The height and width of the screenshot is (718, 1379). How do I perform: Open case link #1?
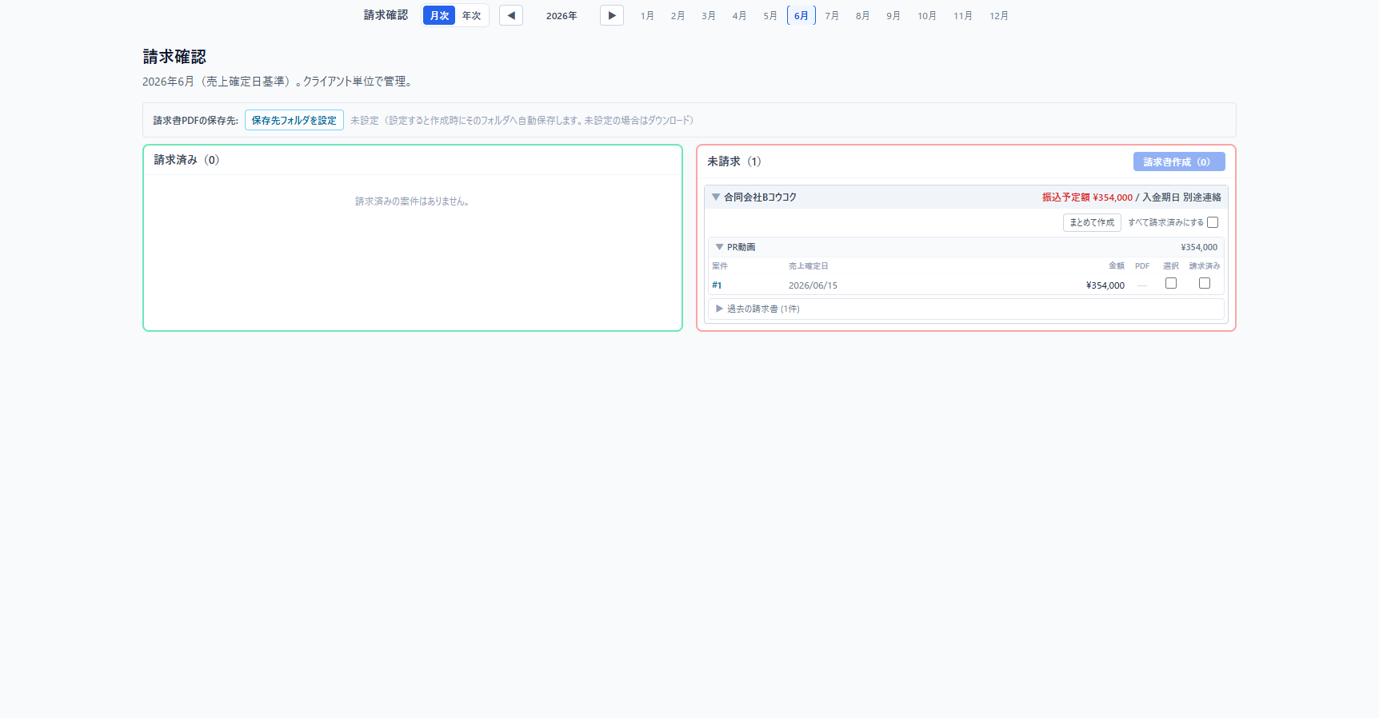pyautogui.click(x=717, y=285)
